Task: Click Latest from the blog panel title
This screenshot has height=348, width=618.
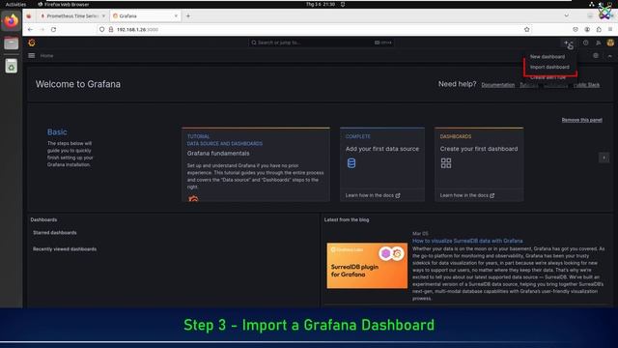Action: coord(347,219)
